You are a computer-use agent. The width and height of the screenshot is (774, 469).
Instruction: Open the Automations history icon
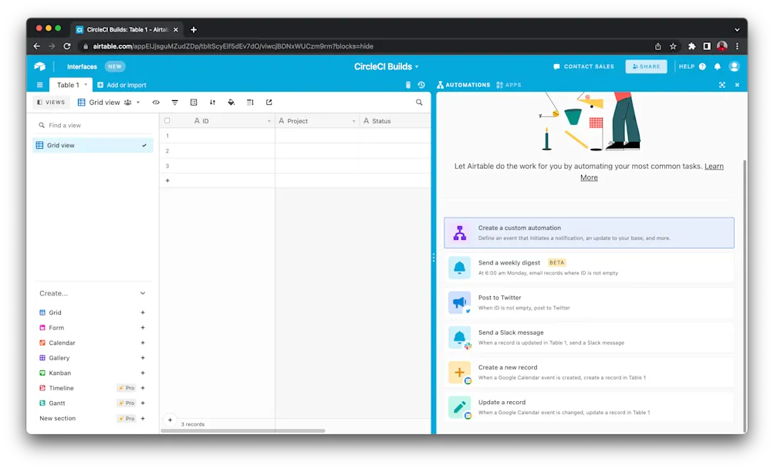tap(421, 85)
